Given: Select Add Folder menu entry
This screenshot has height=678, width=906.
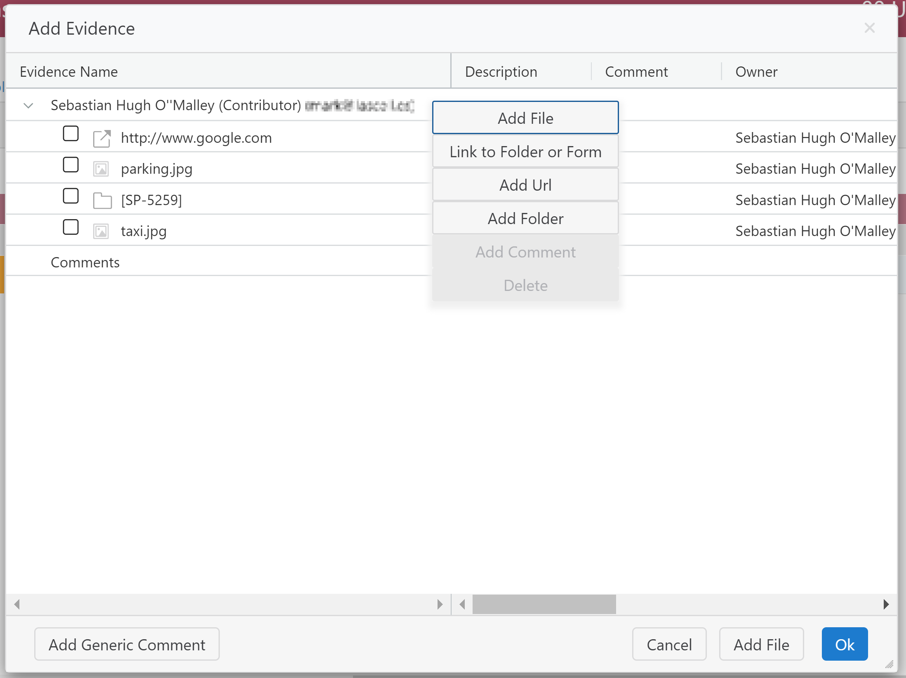Looking at the screenshot, I should [x=525, y=218].
